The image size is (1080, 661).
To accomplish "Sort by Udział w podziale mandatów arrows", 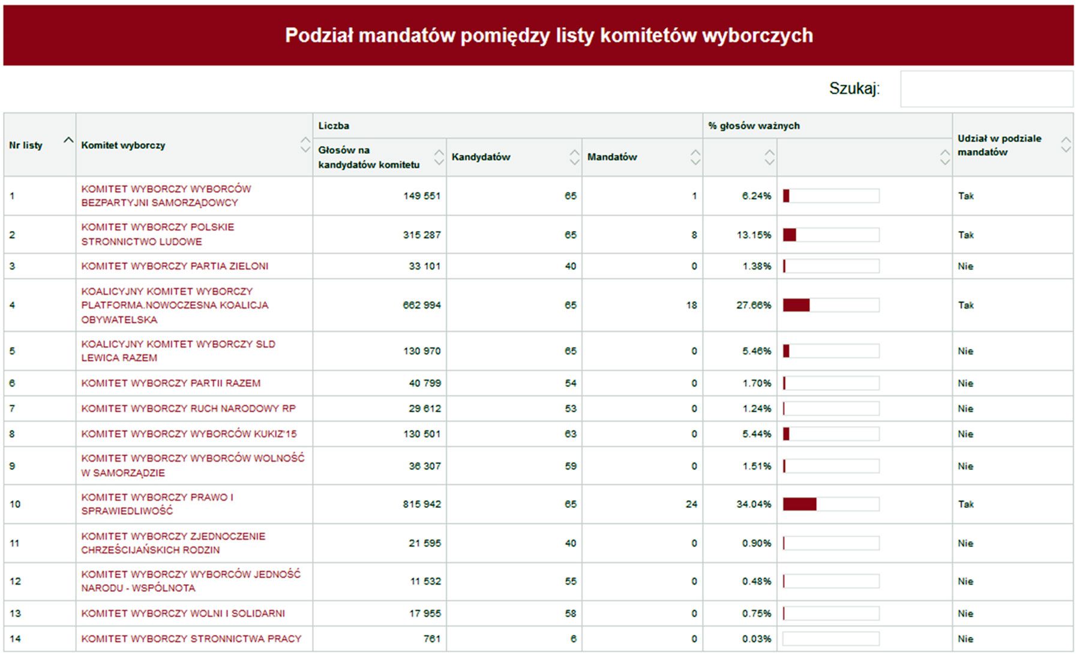I will click(x=1066, y=144).
